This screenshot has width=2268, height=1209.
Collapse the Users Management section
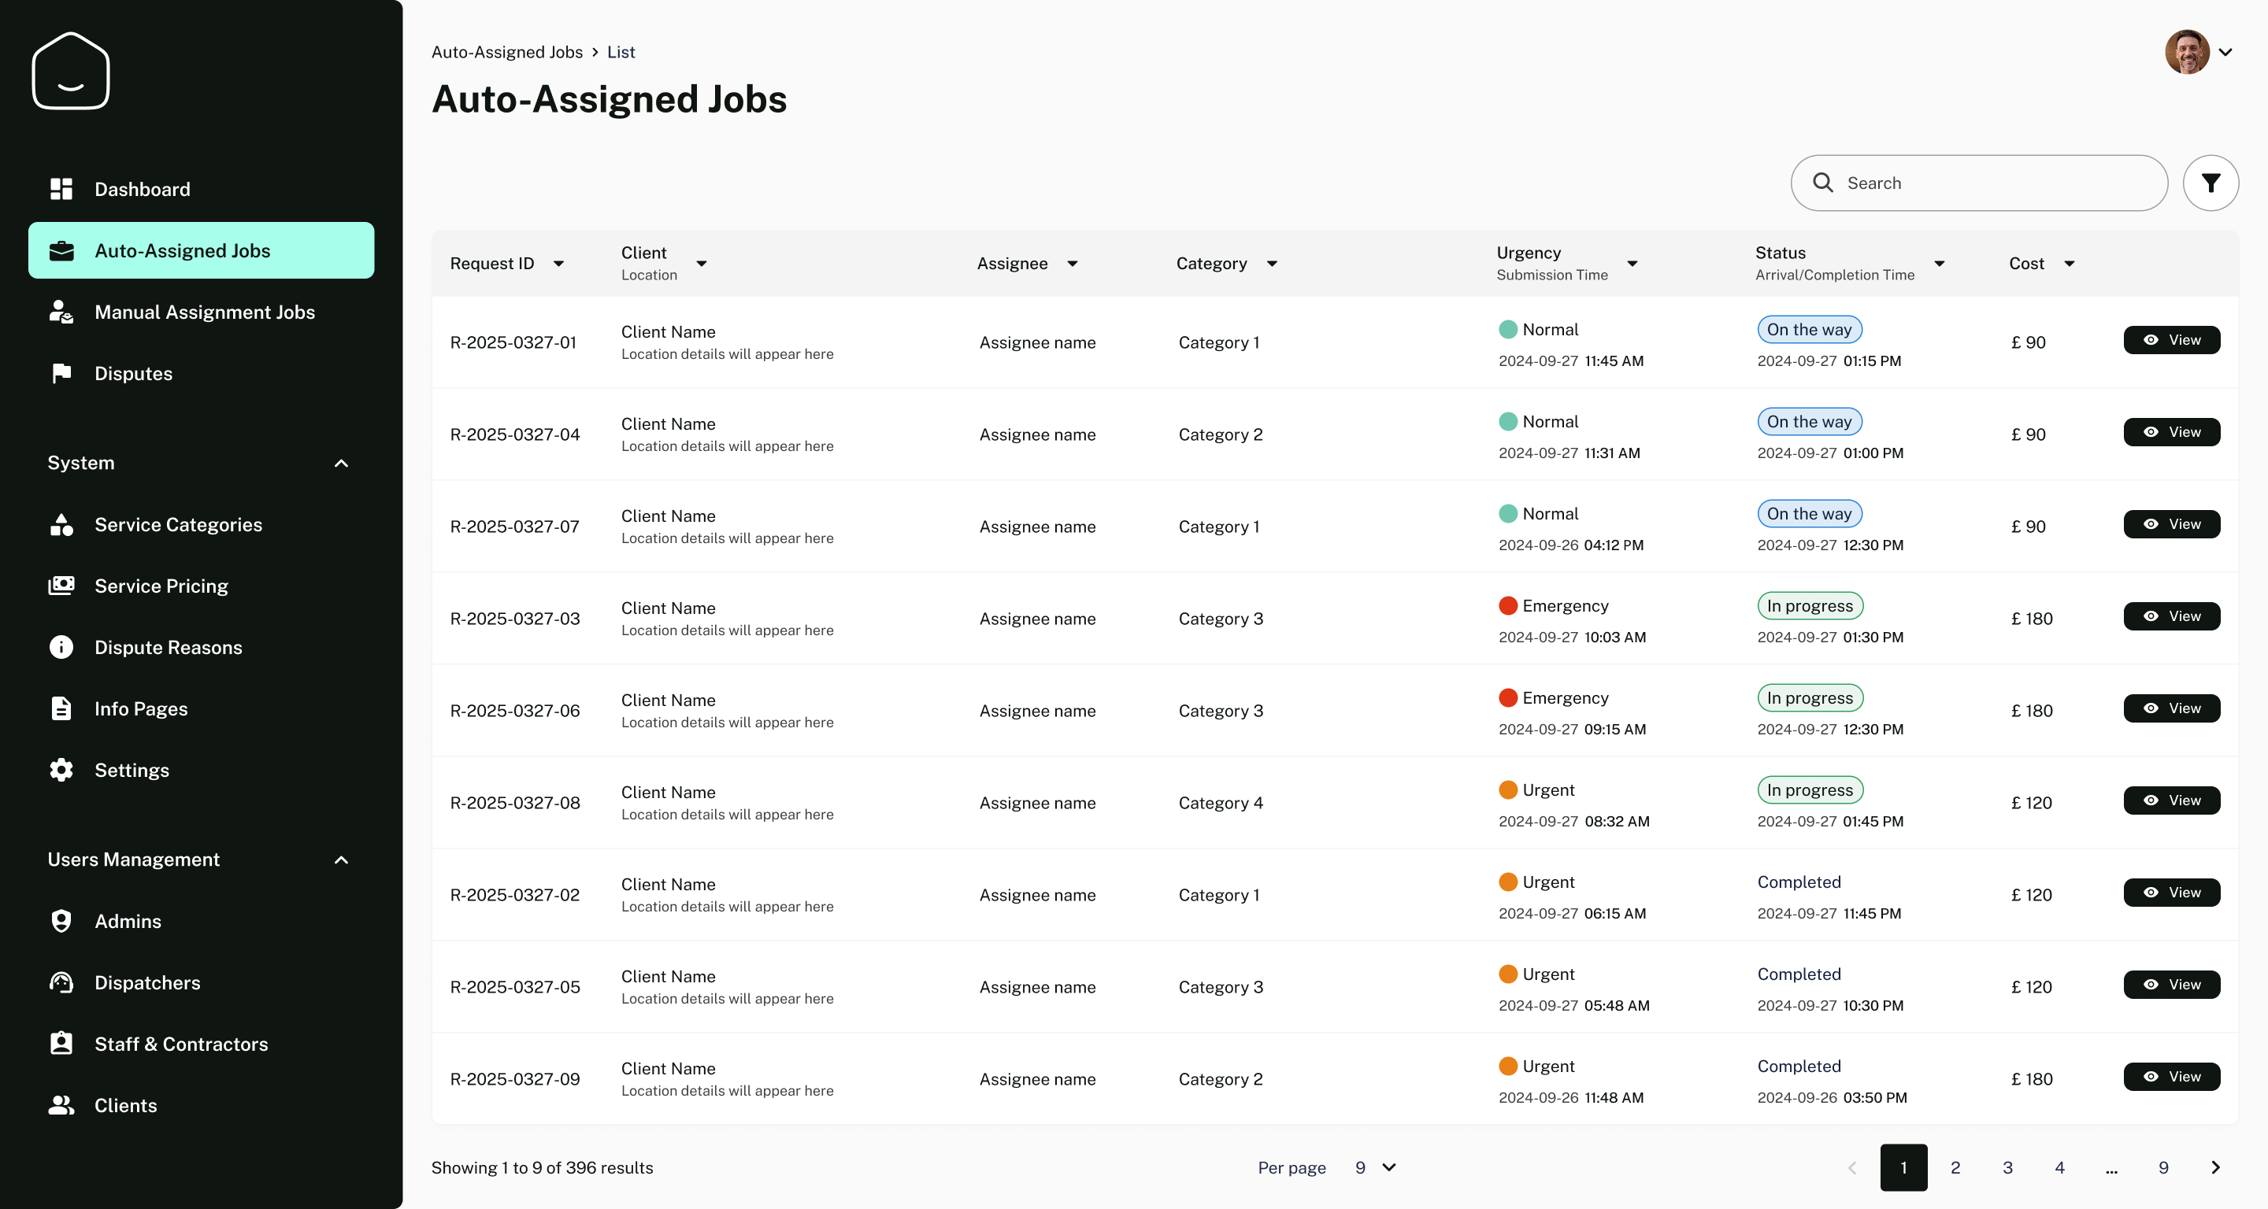point(342,860)
